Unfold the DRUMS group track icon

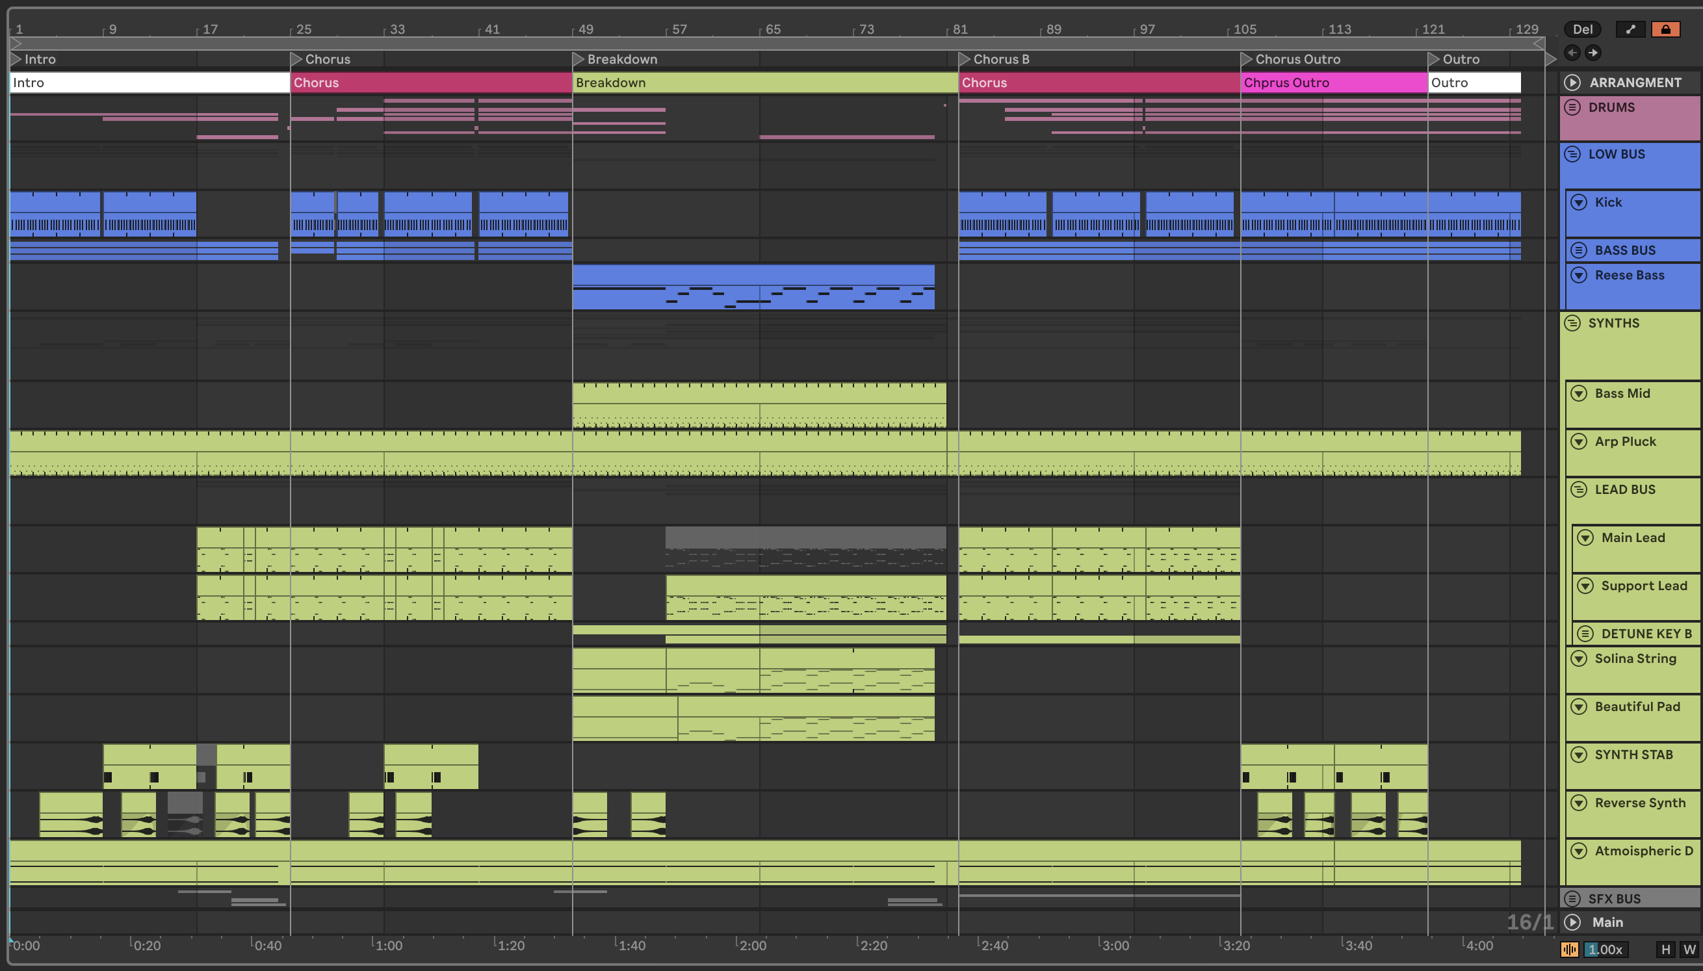click(x=1572, y=107)
